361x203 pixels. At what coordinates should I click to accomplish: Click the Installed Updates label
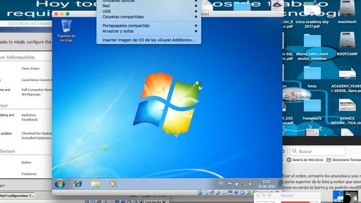[x=36, y=138]
